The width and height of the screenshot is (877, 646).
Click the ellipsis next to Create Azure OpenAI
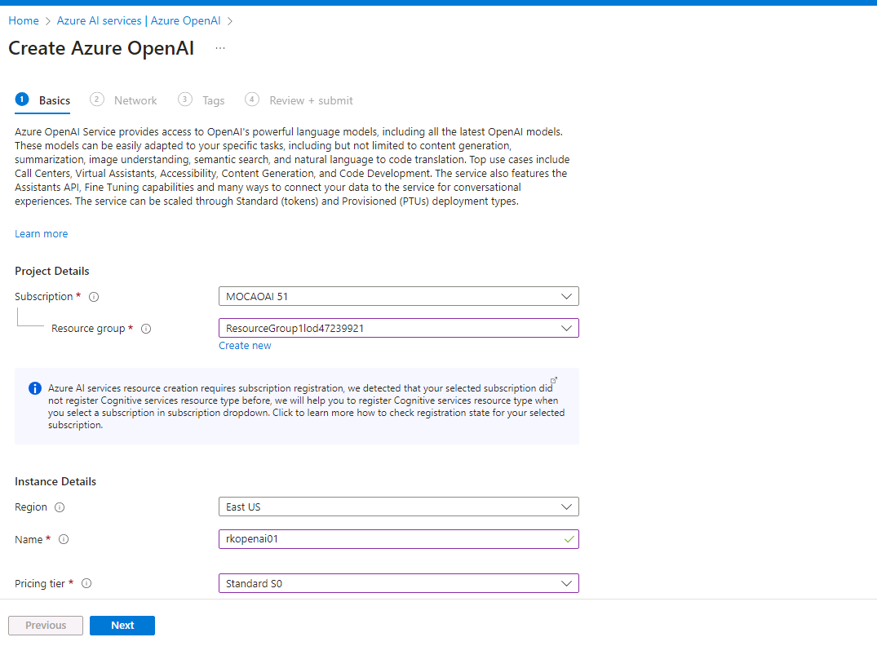[219, 49]
